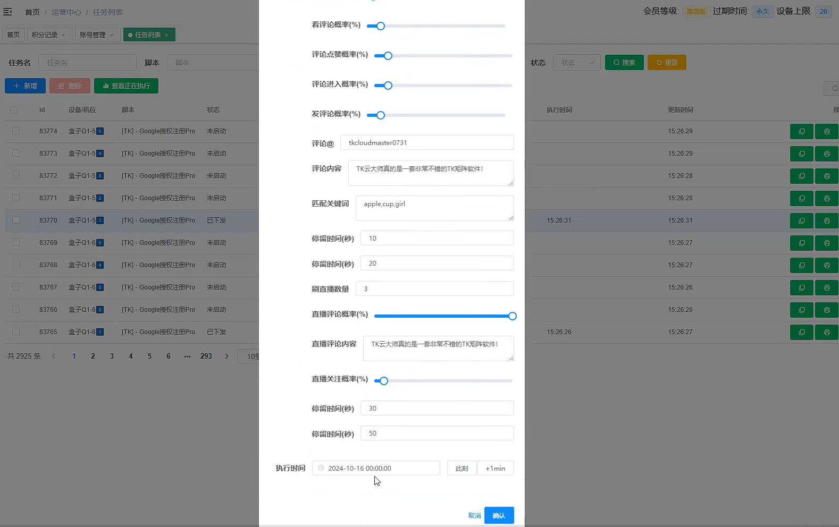Open the page size selector in pagination
Image resolution: width=839 pixels, height=527 pixels.
tap(249, 356)
